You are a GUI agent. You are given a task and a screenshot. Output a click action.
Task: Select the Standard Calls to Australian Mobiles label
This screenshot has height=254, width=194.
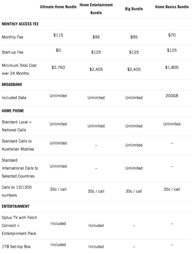18,145
